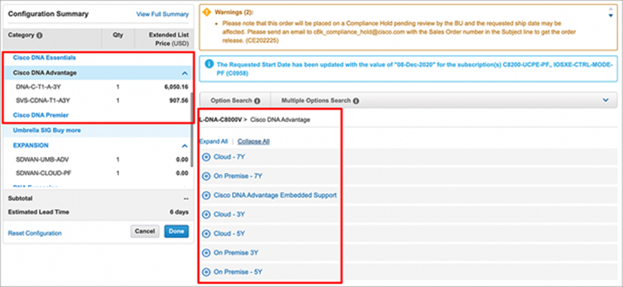This screenshot has width=623, height=287.
Task: Click the blue info icon in date notice
Action: tap(208, 64)
